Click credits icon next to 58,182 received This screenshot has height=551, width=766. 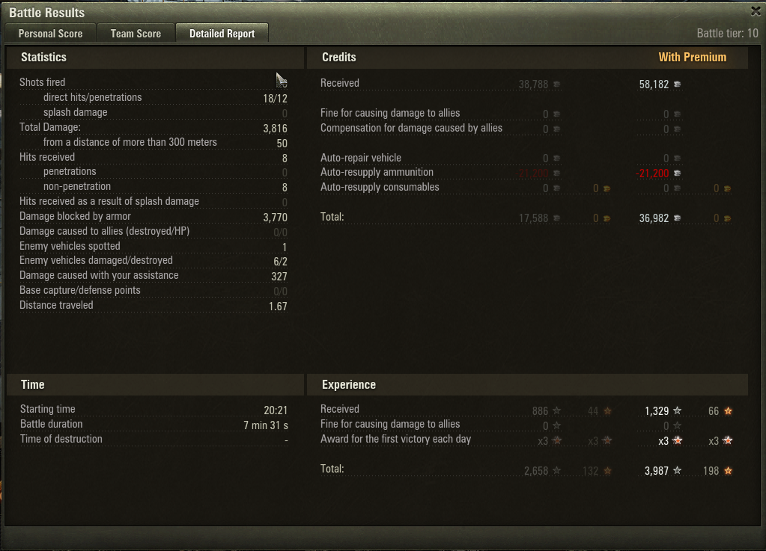click(x=677, y=84)
